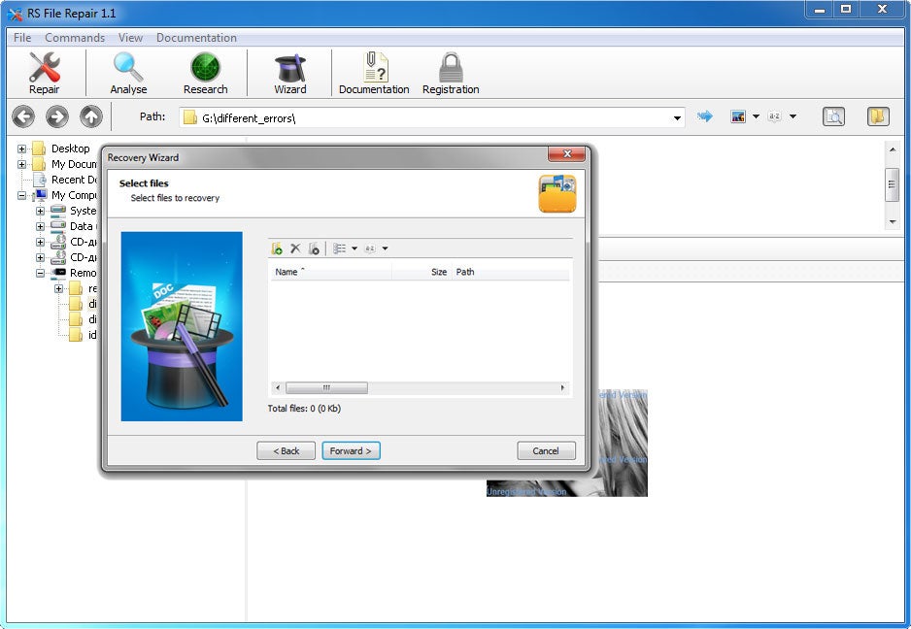Viewport: 911px width, 629px height.
Task: Expand the My Documents tree node
Action: coord(21,164)
